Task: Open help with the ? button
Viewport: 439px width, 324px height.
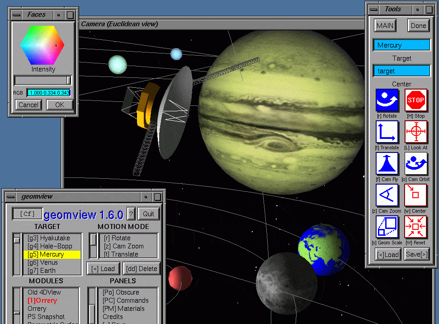Action: pyautogui.click(x=131, y=214)
